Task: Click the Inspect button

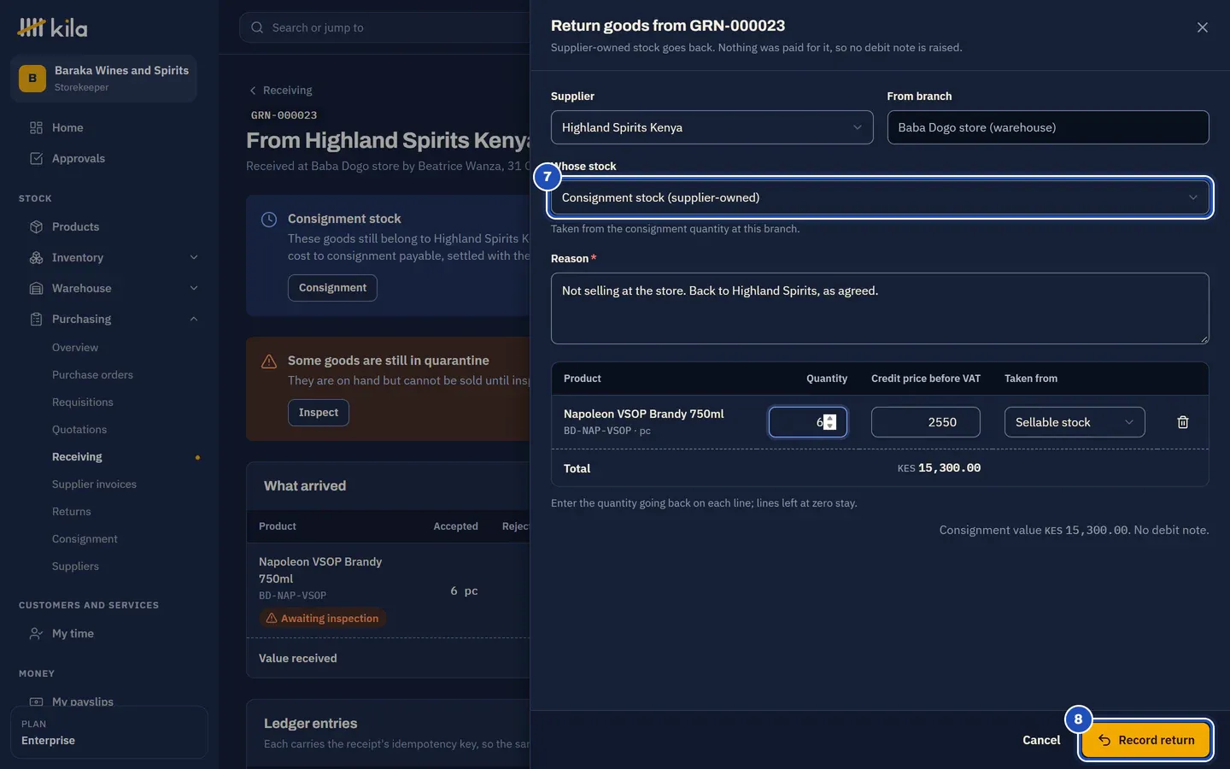Action: click(x=319, y=413)
